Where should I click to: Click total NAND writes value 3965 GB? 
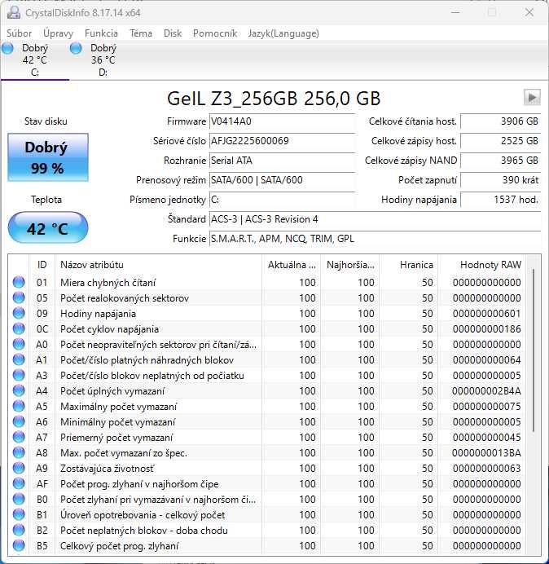click(x=500, y=161)
